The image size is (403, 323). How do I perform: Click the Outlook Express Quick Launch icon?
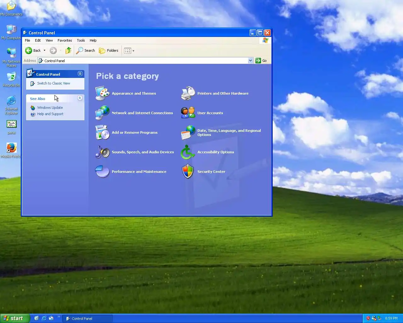click(51, 318)
